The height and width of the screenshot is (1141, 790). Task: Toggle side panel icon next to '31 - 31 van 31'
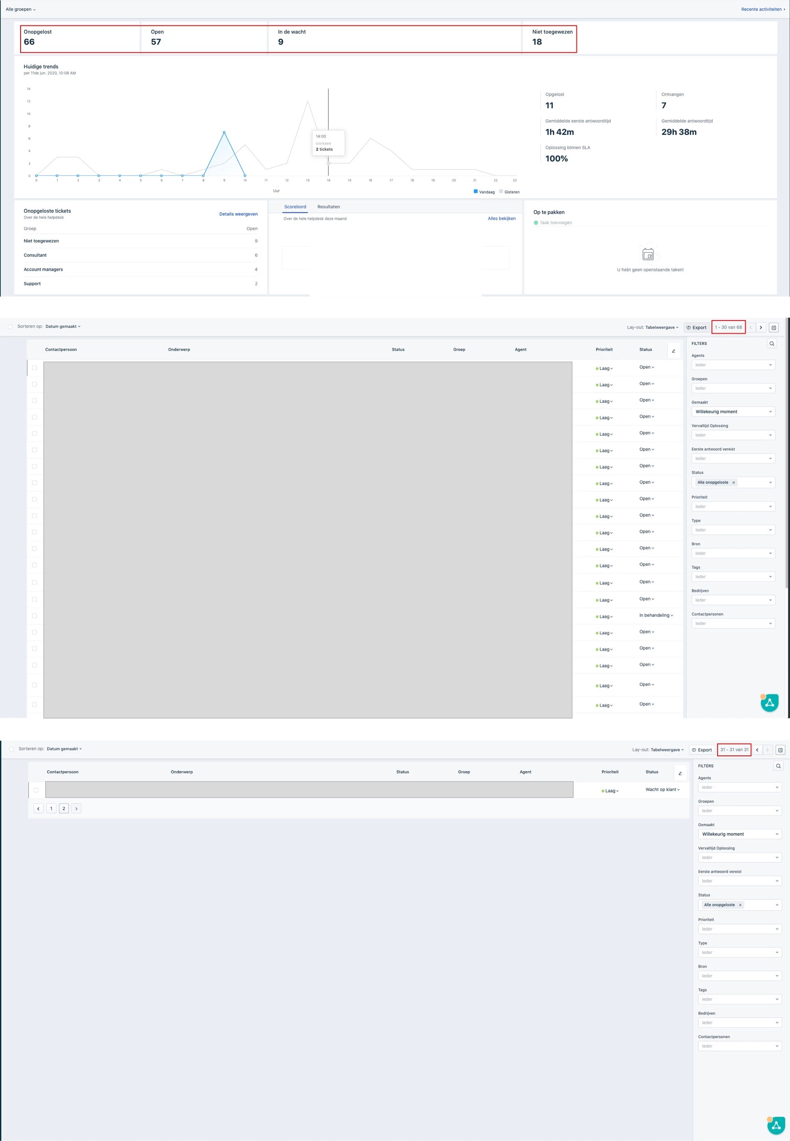coord(780,750)
